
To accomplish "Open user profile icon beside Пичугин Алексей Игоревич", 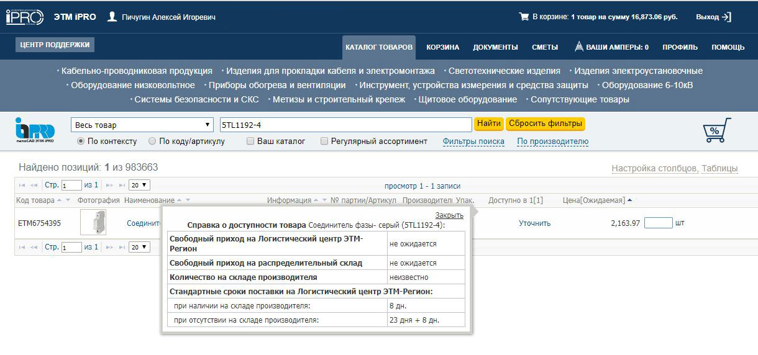I will point(112,17).
